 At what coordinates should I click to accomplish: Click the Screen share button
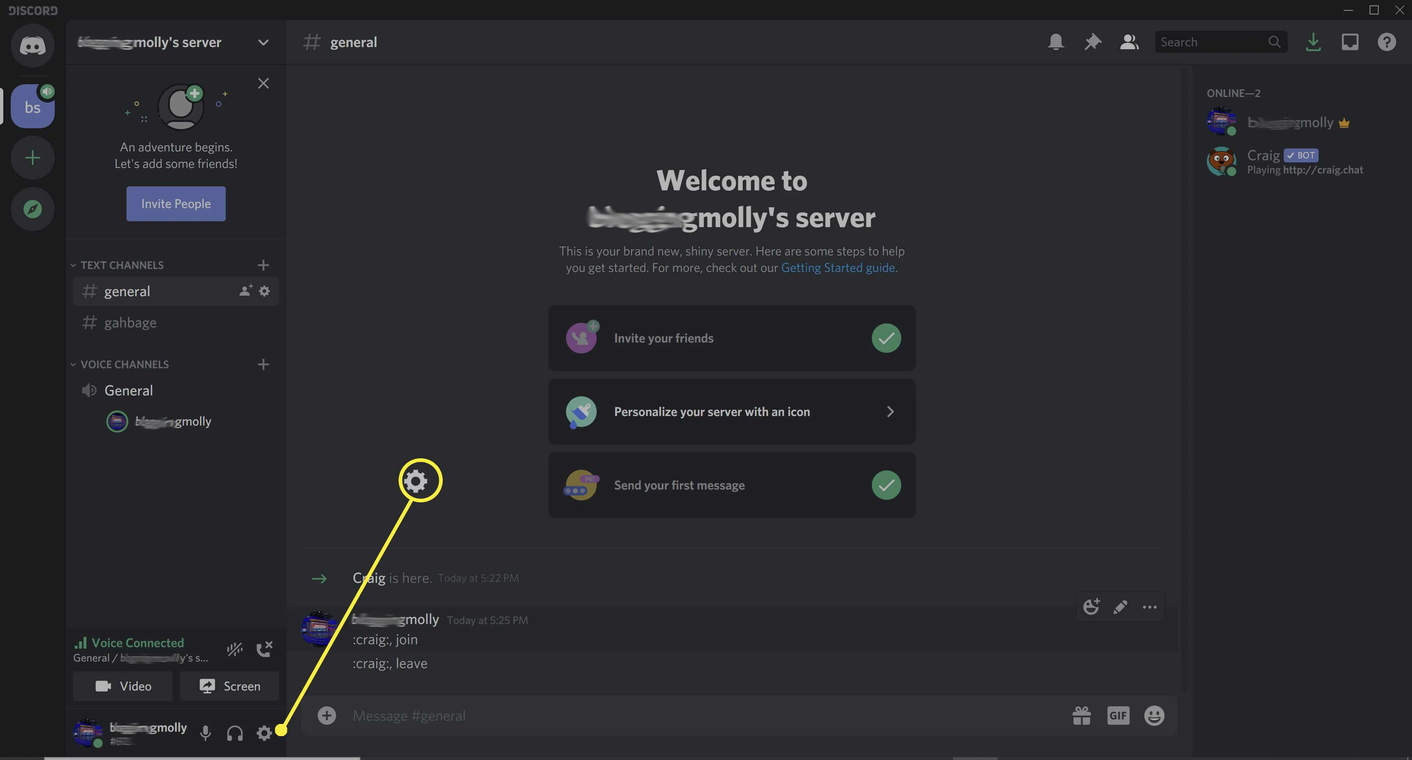(229, 686)
